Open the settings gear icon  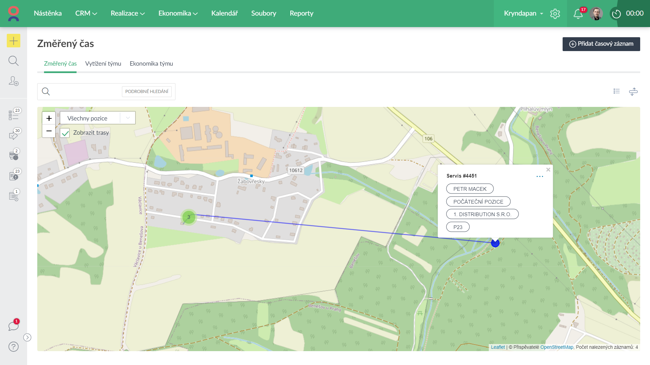coord(555,14)
